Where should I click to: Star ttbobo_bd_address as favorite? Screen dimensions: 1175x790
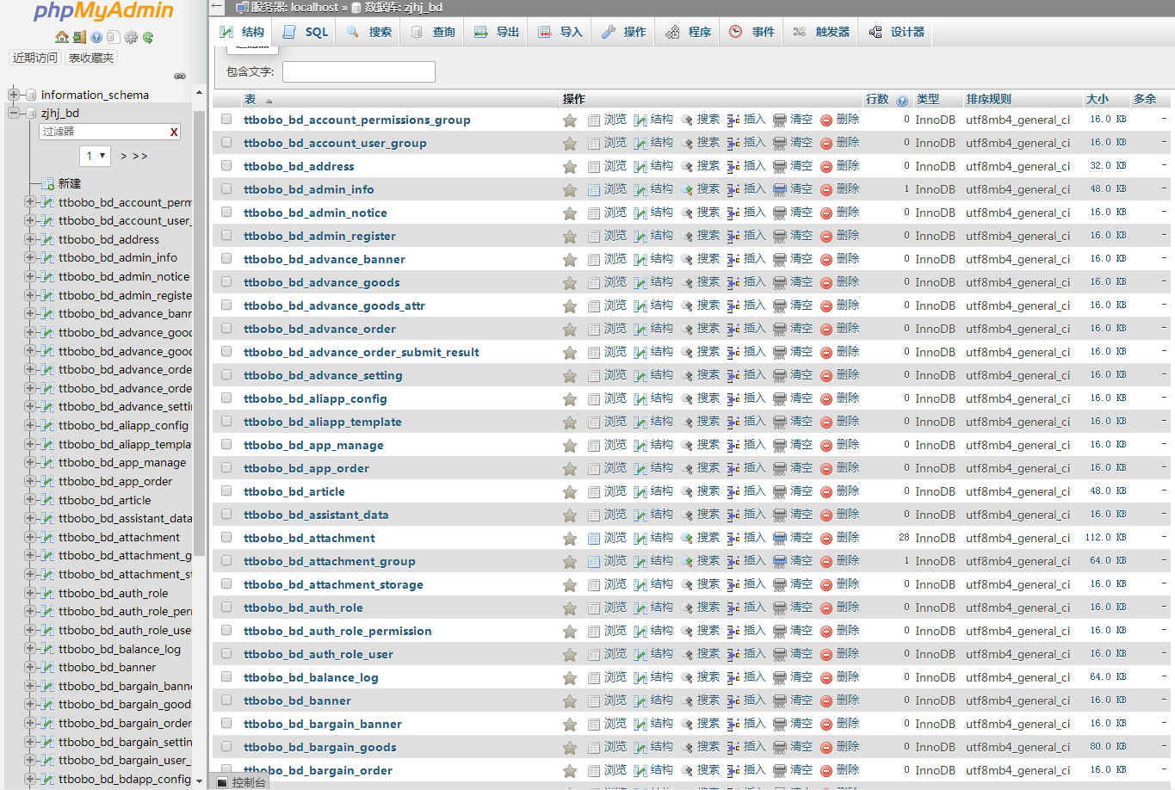(x=570, y=167)
